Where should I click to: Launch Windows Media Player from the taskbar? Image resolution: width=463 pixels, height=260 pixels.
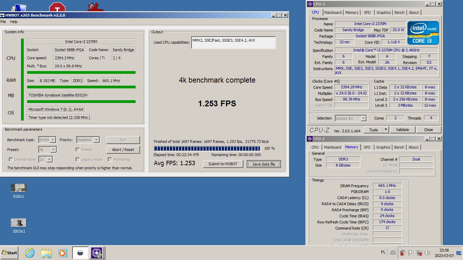[63, 253]
